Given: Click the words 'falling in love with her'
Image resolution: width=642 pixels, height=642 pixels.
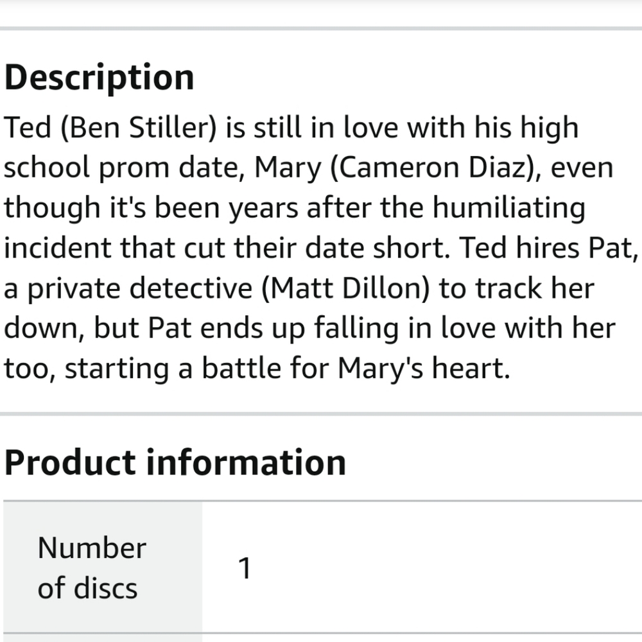Looking at the screenshot, I should [465, 328].
